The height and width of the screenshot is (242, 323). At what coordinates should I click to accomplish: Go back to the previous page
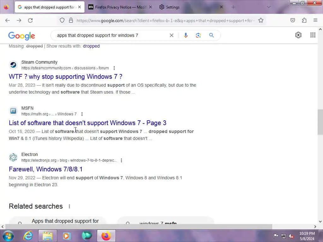pyautogui.click(x=8, y=20)
